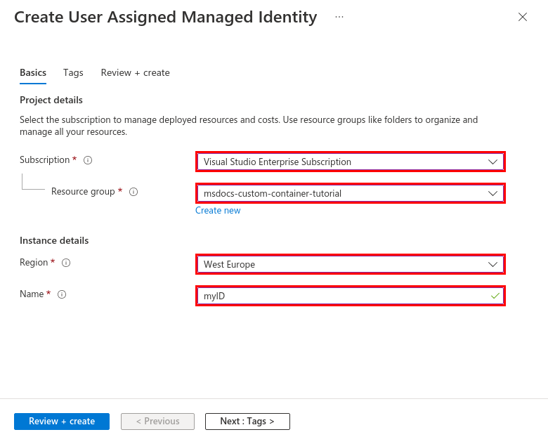Switch to the Tags tab
Image resolution: width=548 pixels, height=444 pixels.
(x=73, y=72)
